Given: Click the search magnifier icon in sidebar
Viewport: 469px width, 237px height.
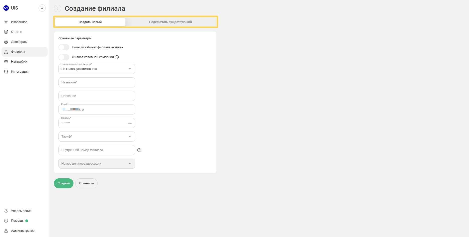Looking at the screenshot, I should pyautogui.click(x=42, y=8).
